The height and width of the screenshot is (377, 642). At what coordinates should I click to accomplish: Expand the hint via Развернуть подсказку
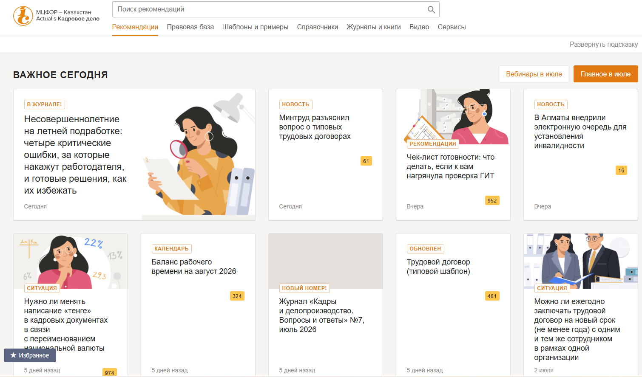tap(604, 44)
